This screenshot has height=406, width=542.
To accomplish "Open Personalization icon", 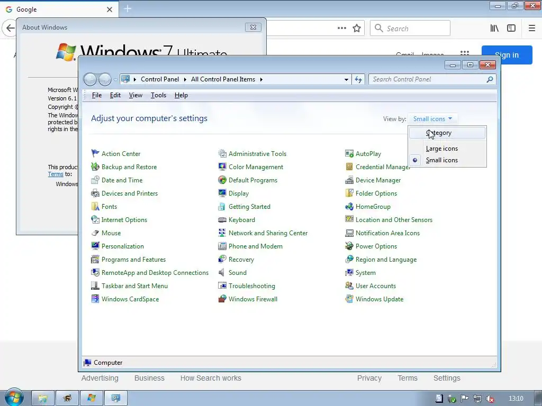I will 95,246.
